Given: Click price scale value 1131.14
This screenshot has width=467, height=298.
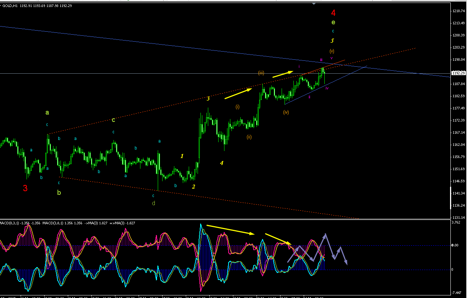Looking at the screenshot, I should [458, 218].
